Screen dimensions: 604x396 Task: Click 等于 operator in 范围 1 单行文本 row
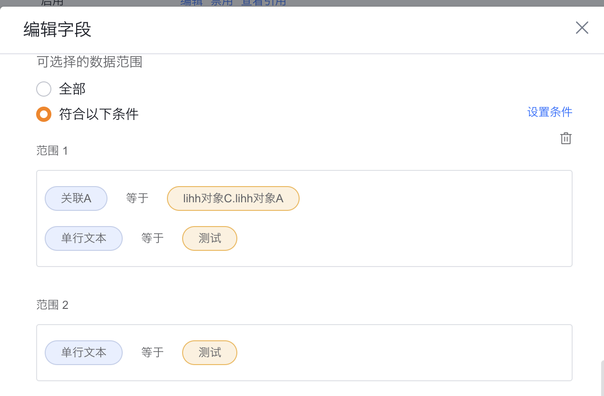coord(153,238)
